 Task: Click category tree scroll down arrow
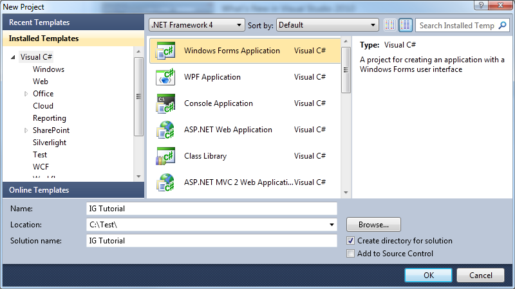(138, 177)
